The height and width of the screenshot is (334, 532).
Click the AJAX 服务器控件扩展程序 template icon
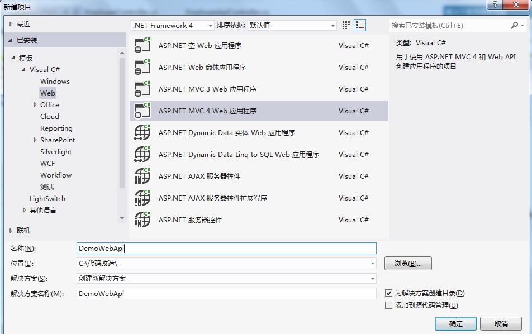(142, 198)
